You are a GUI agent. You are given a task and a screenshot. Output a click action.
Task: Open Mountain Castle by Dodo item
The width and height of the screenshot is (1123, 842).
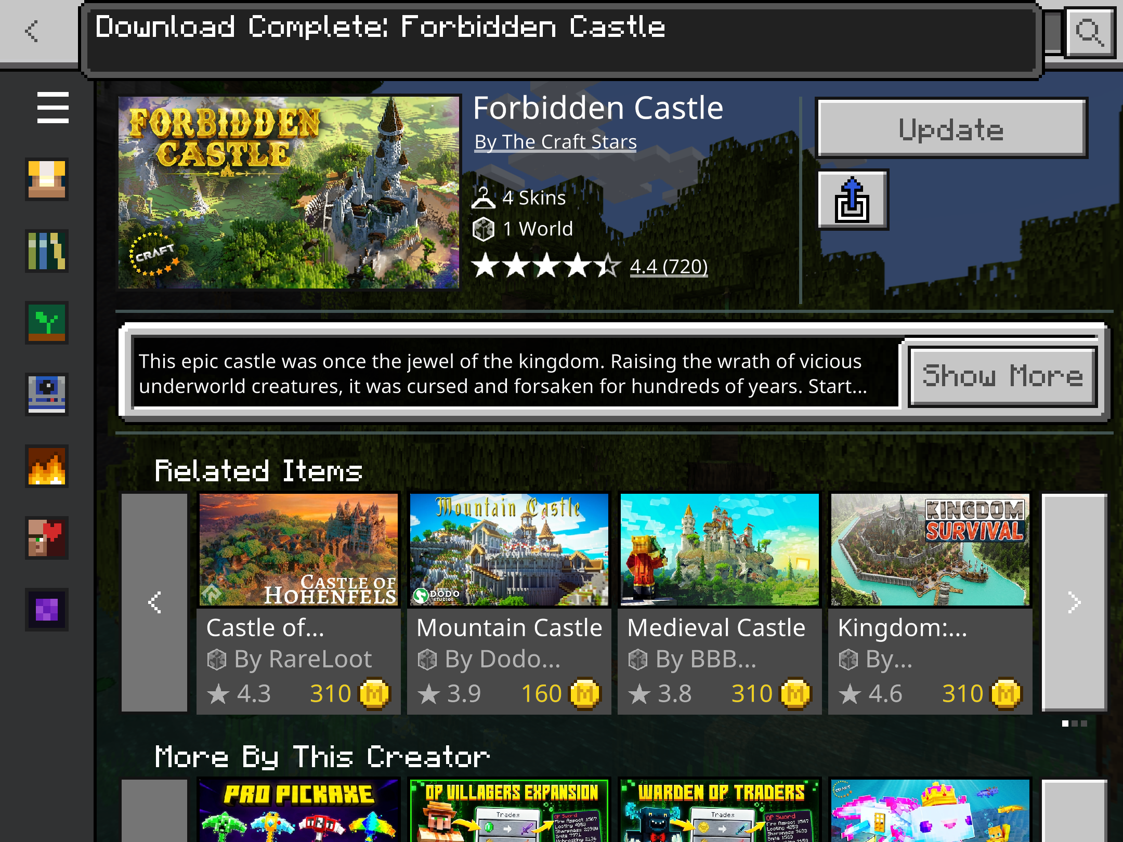509,603
